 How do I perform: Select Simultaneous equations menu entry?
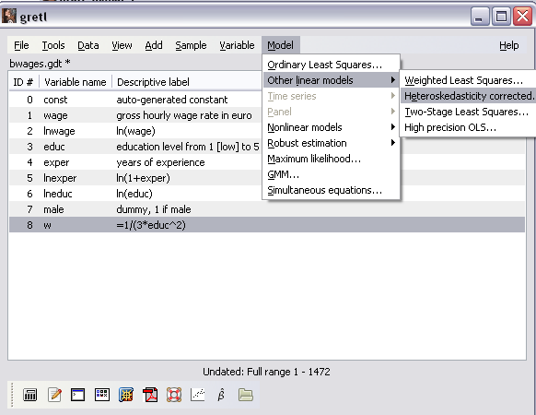[331, 190]
